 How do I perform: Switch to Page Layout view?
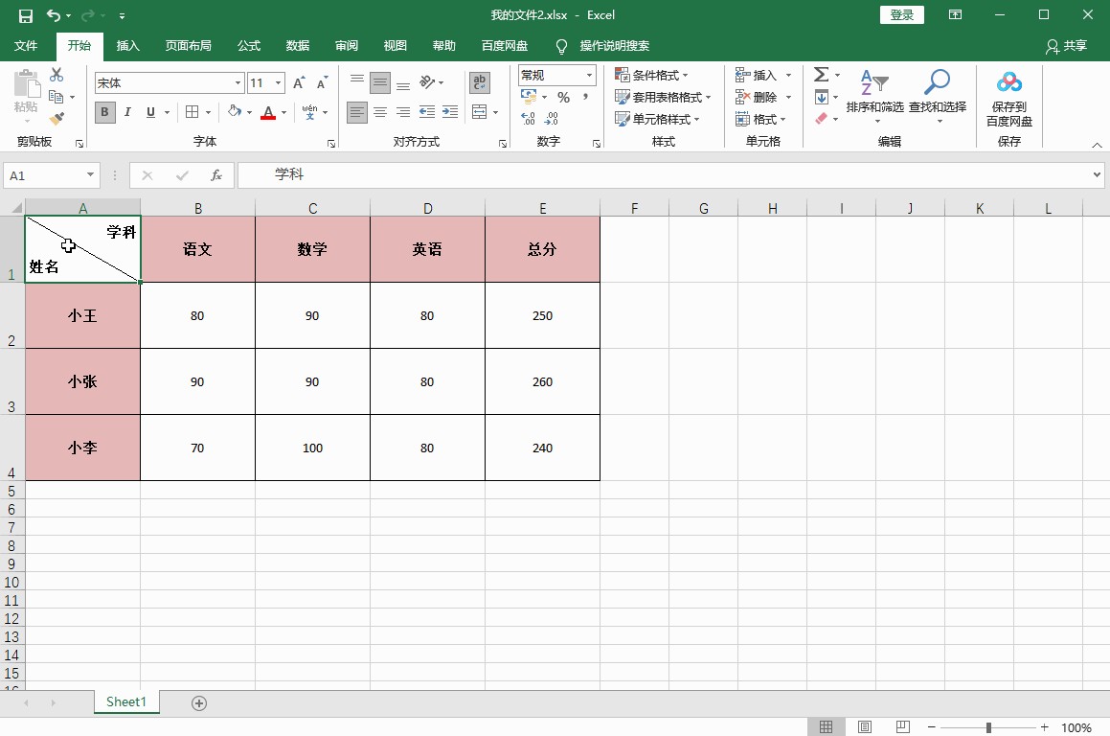click(x=865, y=726)
